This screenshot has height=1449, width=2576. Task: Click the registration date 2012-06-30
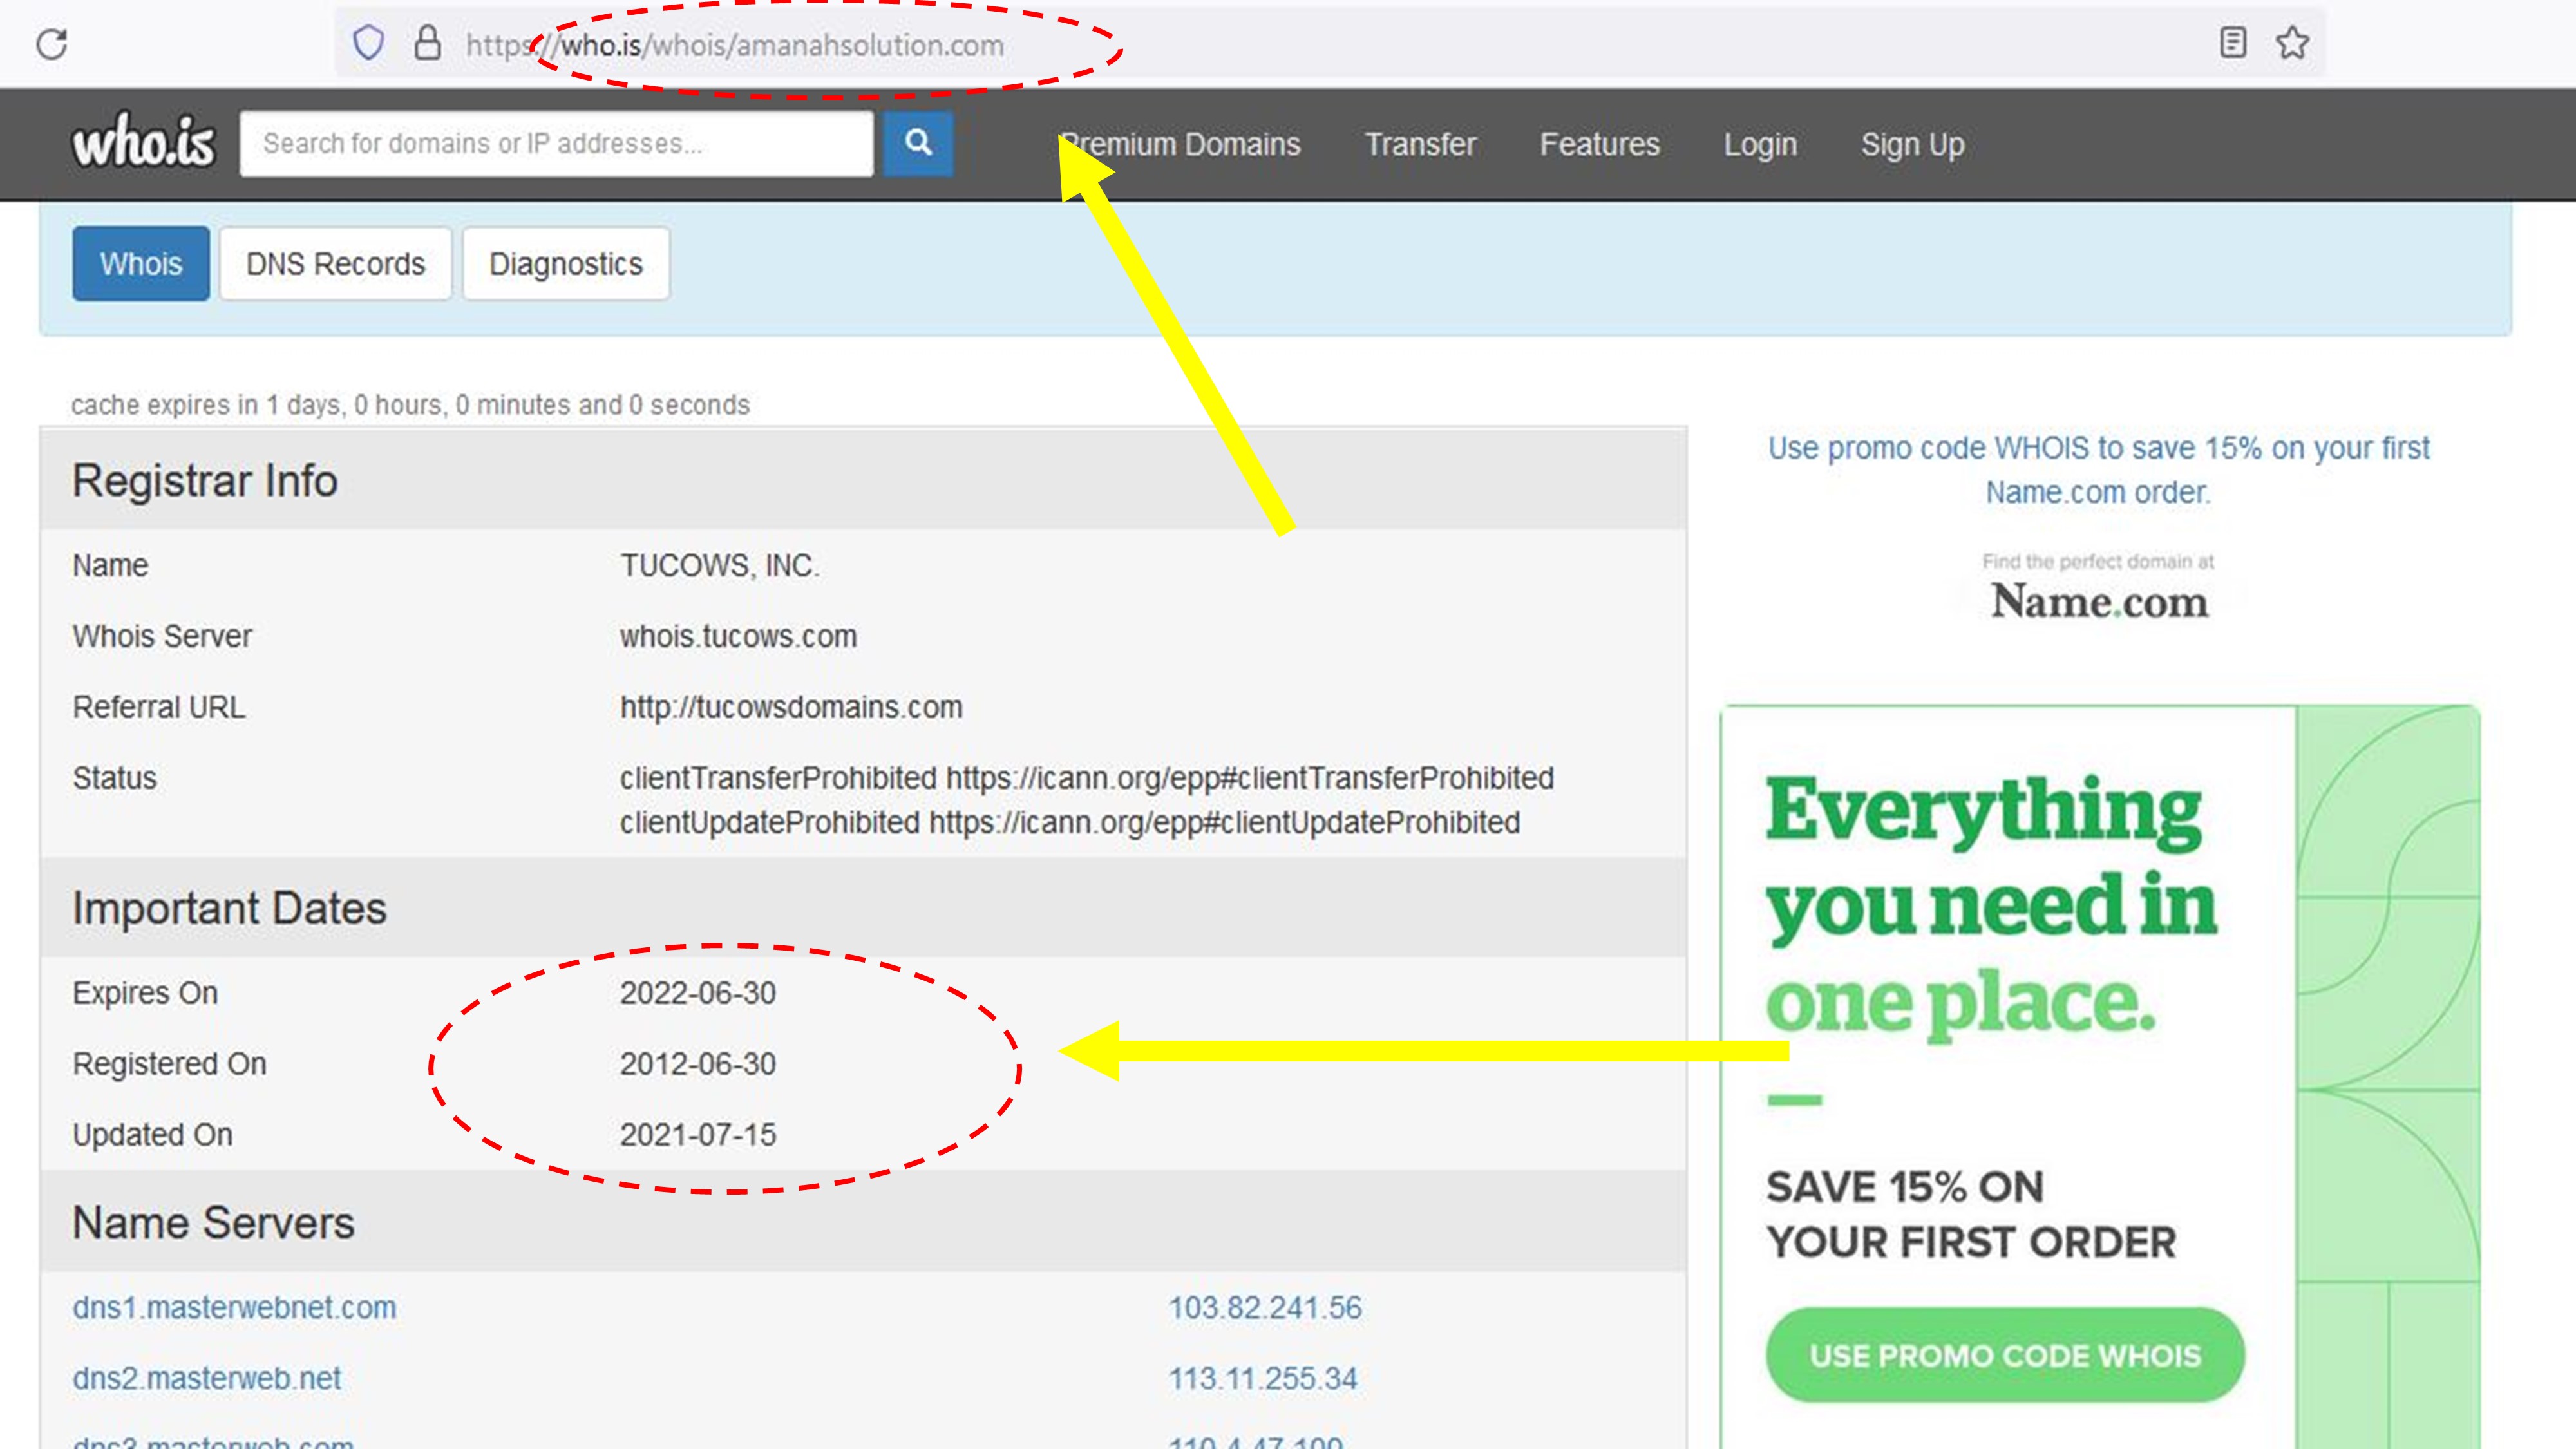698,1064
